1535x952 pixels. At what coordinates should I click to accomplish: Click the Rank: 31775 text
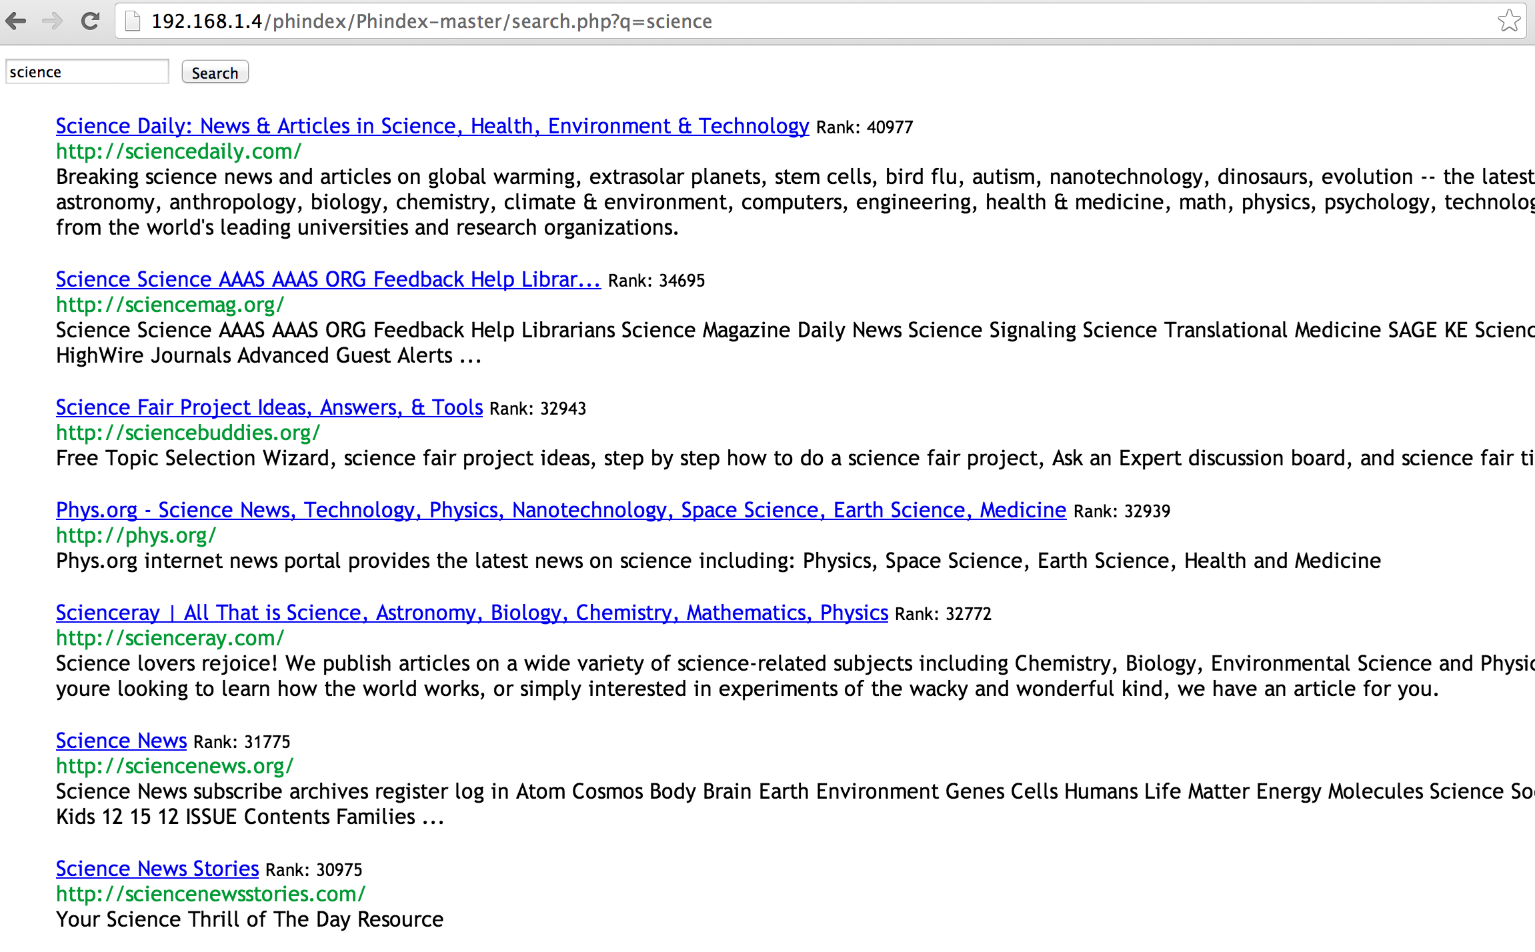click(242, 742)
